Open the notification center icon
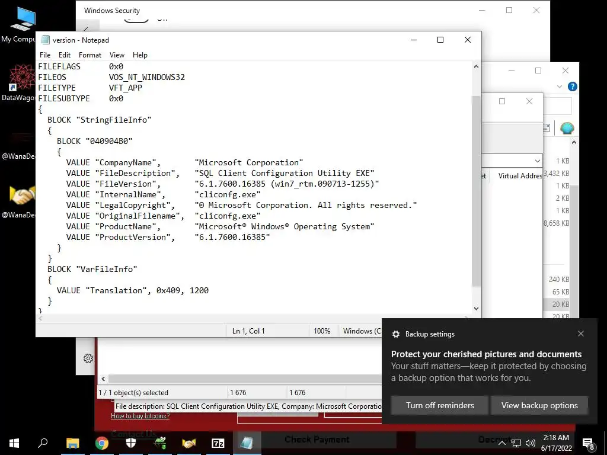Screen dimensions: 607x455 (588, 443)
